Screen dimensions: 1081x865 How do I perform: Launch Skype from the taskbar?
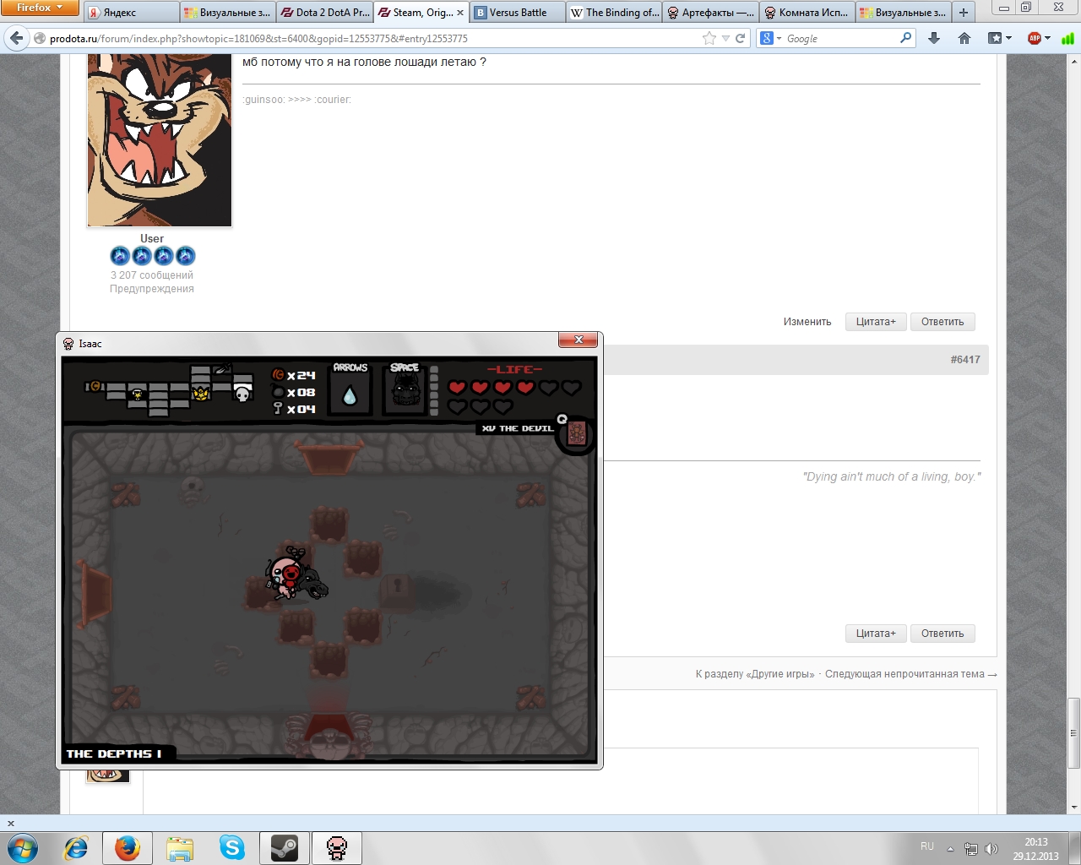coord(231,847)
